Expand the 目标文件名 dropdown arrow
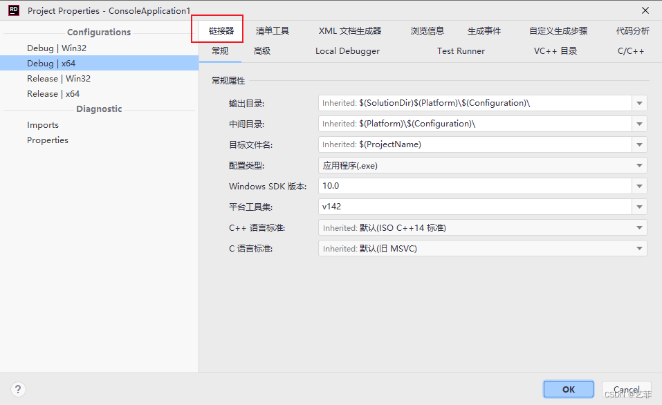Viewport: 662px width, 405px height. (638, 144)
